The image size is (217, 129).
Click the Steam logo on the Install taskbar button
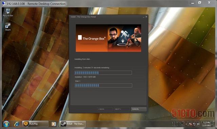point(63,124)
